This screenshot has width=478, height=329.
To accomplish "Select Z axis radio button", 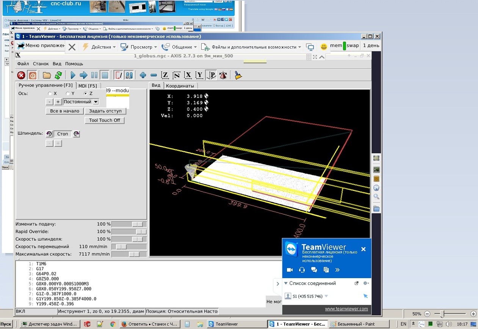I will pos(86,93).
